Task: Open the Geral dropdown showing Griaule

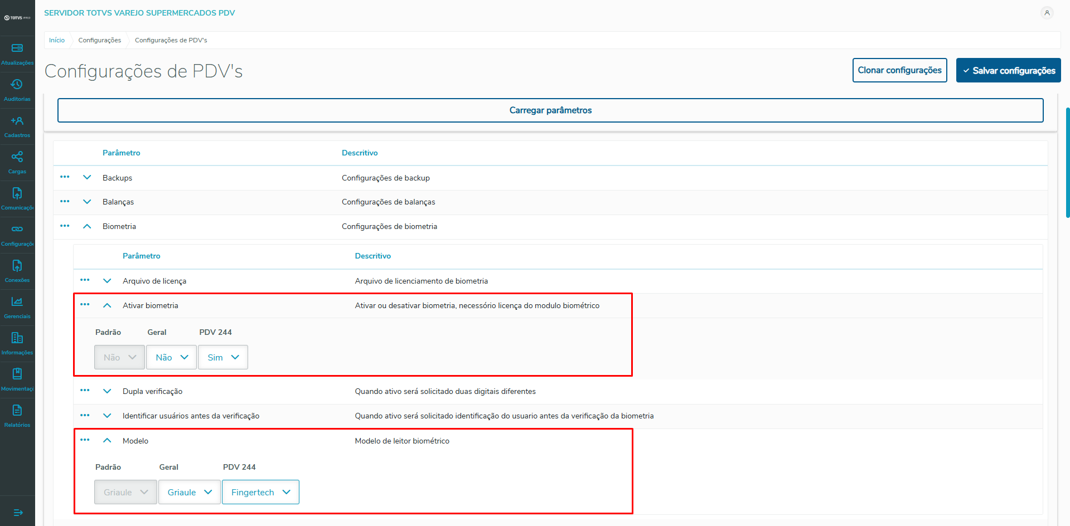Action: coord(190,492)
